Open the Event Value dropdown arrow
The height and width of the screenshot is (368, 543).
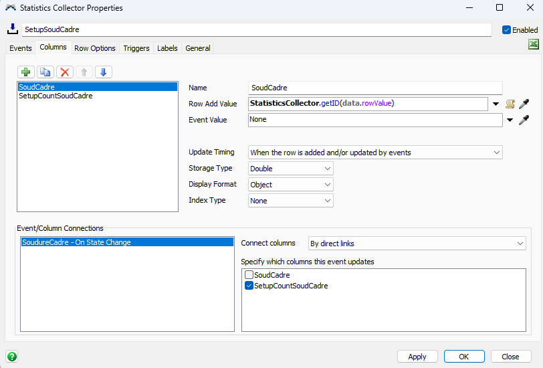tap(510, 120)
